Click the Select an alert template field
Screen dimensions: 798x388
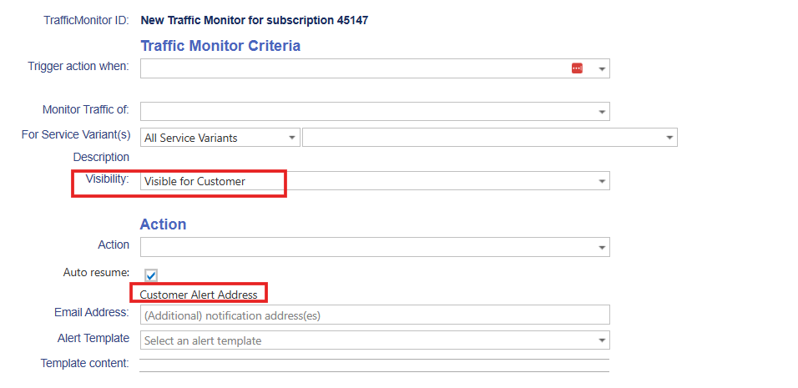pos(367,340)
